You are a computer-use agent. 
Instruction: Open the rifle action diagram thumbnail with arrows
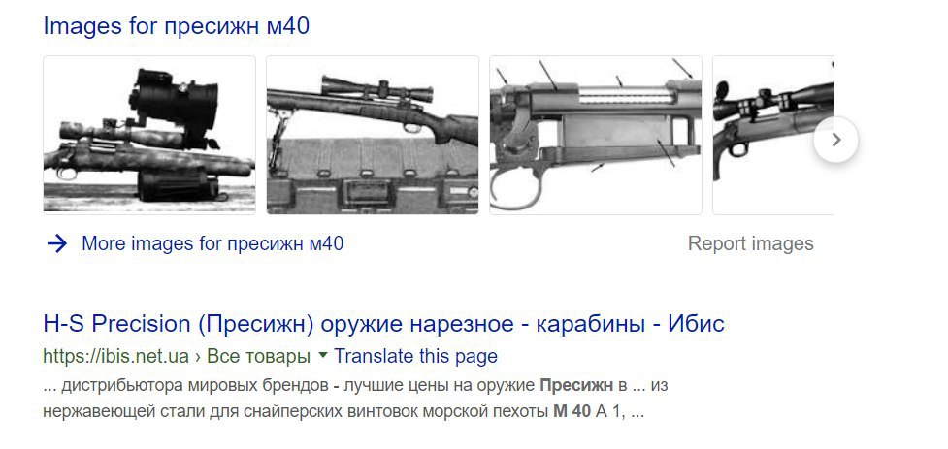point(596,135)
